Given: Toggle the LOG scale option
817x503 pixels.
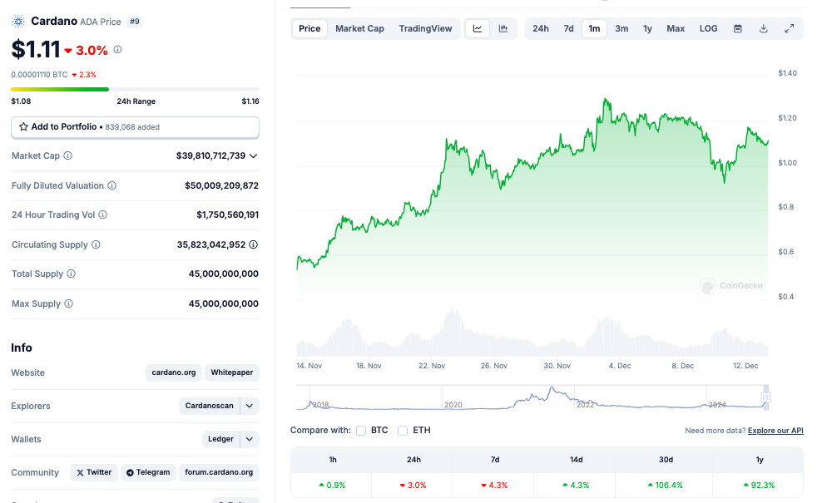Looking at the screenshot, I should pyautogui.click(x=708, y=28).
